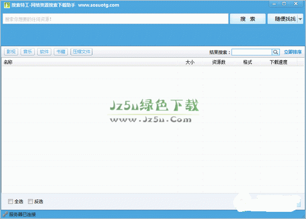306x219 pixels.
Task: Click the 搜索 search button
Action: click(x=248, y=19)
